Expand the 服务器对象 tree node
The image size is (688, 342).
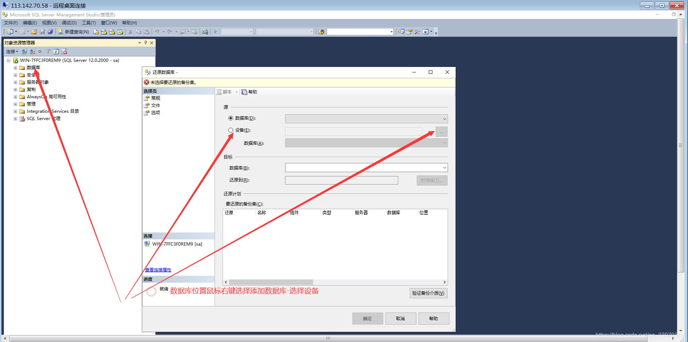[x=15, y=82]
